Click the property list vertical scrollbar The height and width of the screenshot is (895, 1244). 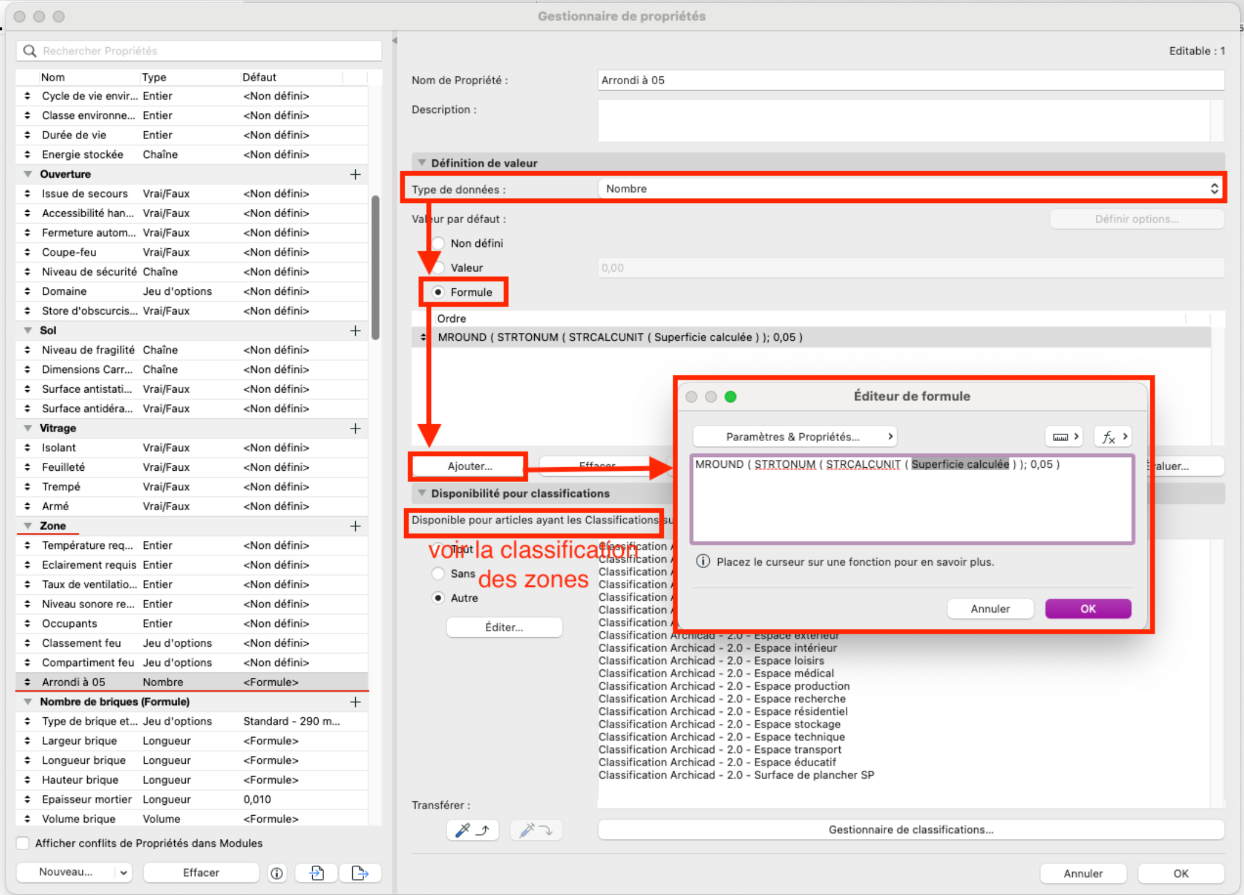tap(375, 267)
